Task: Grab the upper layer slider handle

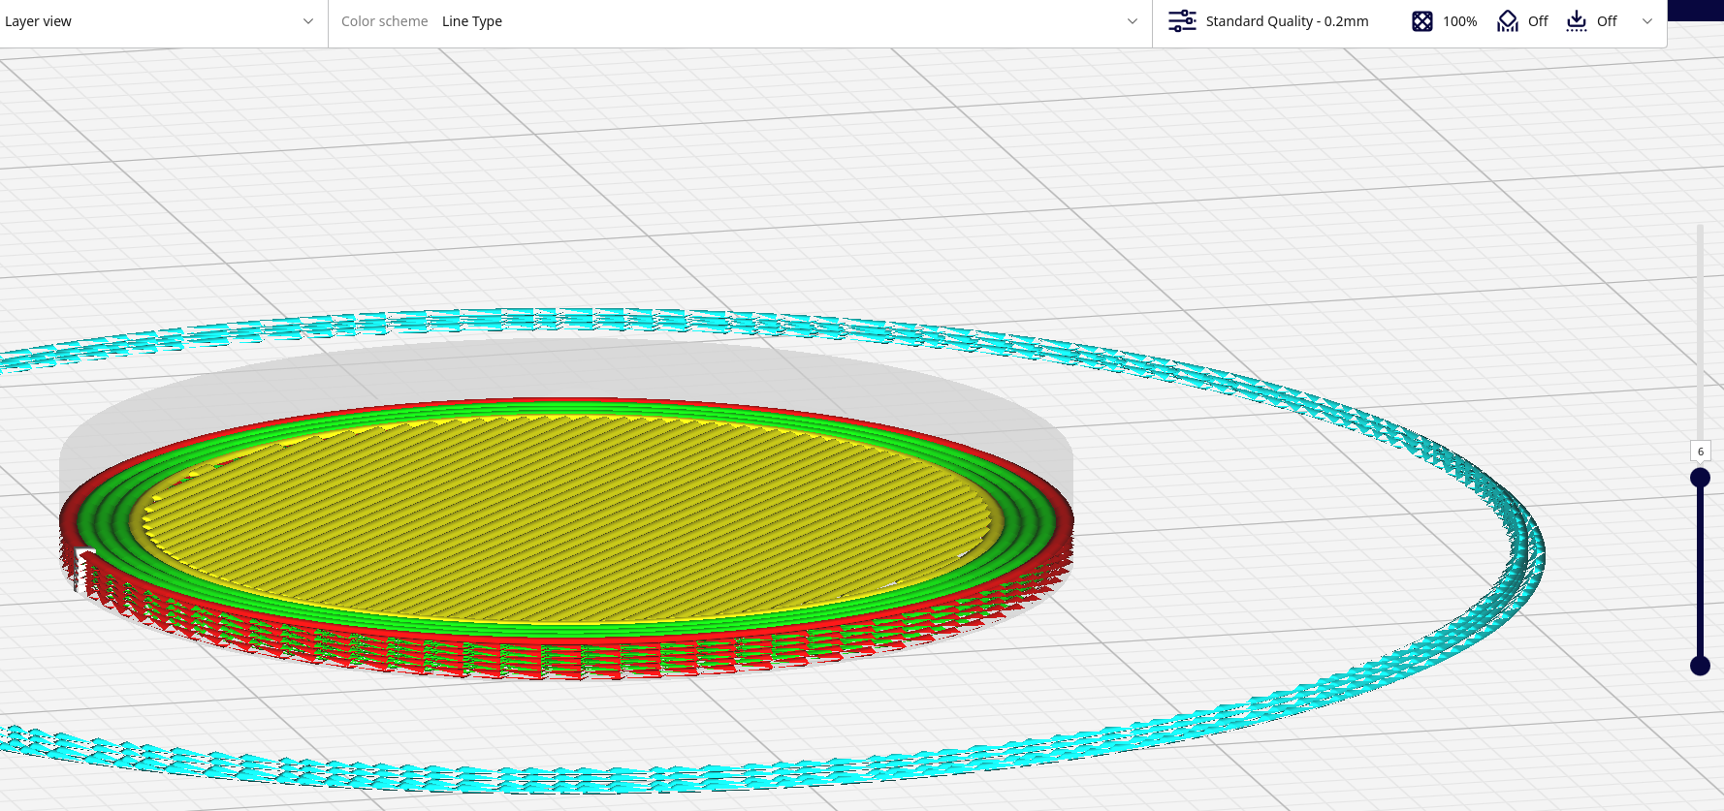Action: pos(1700,478)
